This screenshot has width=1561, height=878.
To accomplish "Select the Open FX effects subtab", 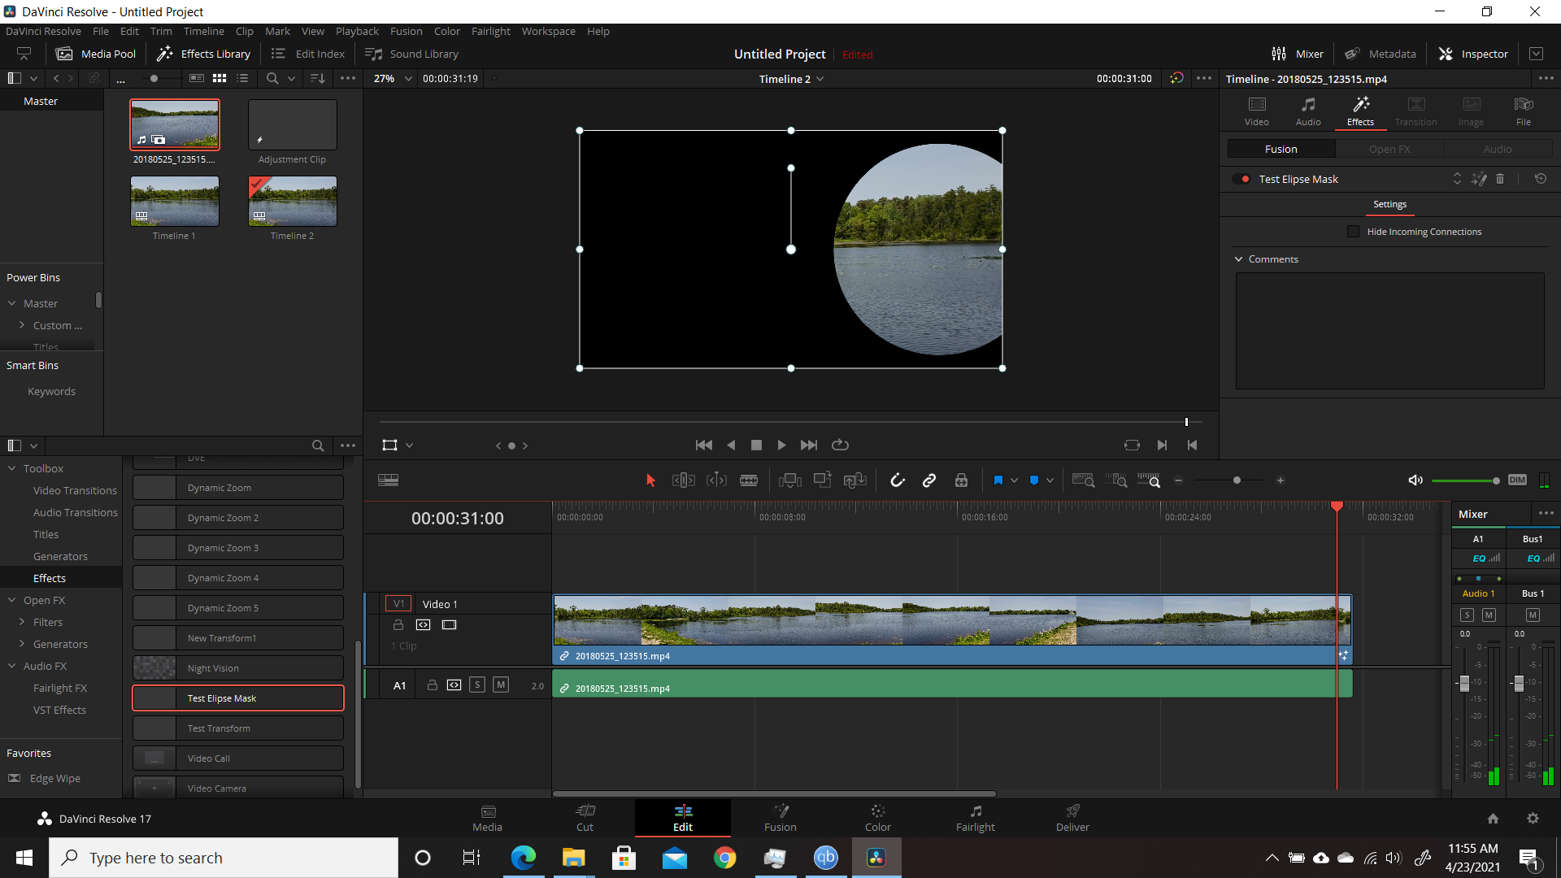I will point(1389,149).
